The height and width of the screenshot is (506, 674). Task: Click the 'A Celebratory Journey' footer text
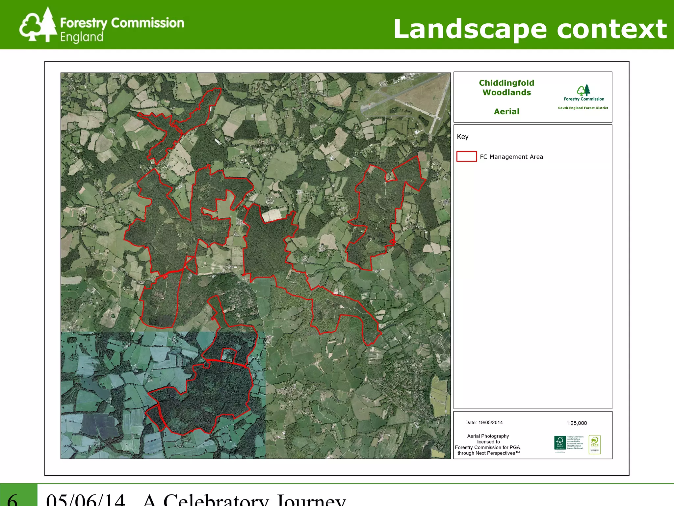(245, 500)
